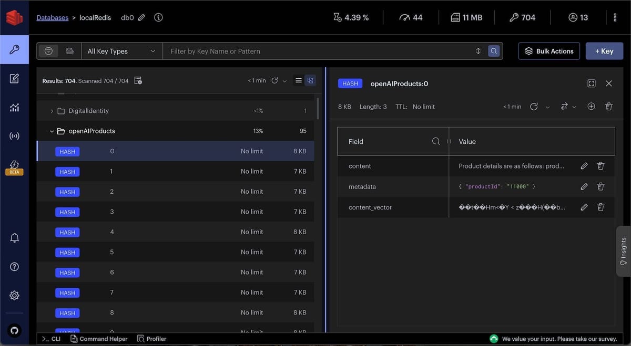Edit the content field value
The height and width of the screenshot is (346, 631).
click(584, 165)
